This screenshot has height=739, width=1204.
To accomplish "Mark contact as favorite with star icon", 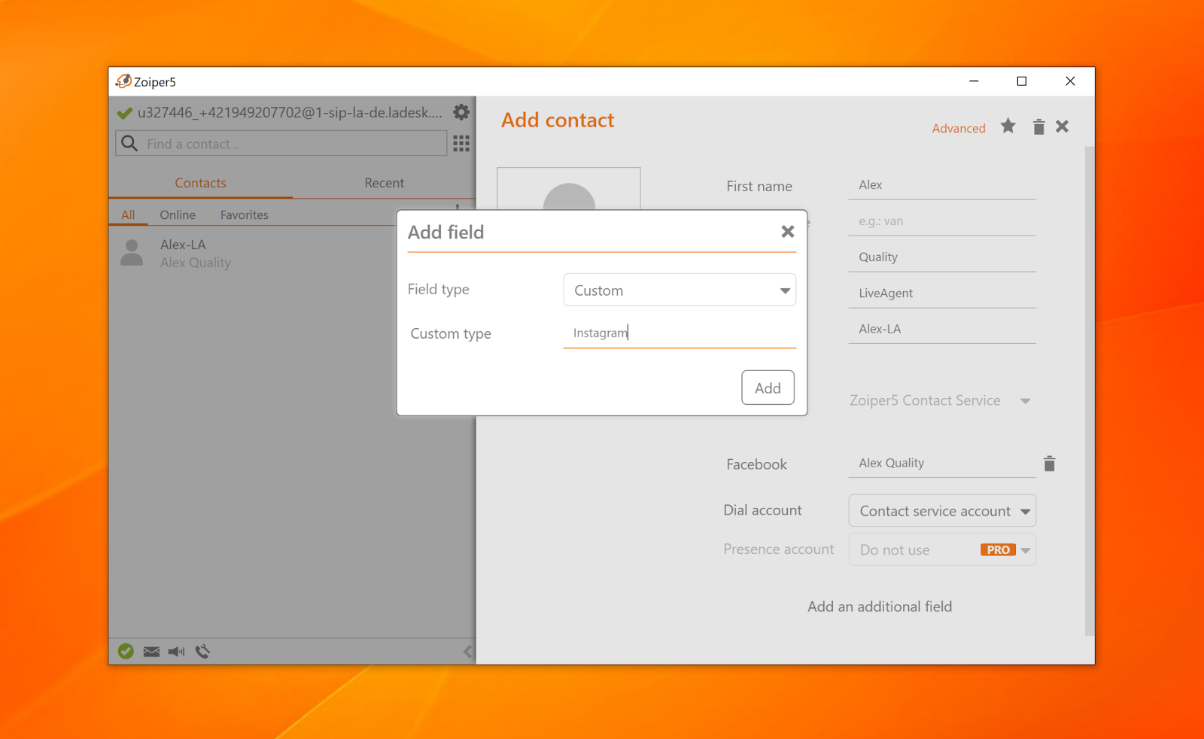I will (1008, 126).
